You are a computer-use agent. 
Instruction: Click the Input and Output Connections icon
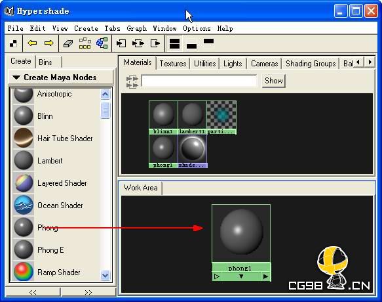(138, 43)
